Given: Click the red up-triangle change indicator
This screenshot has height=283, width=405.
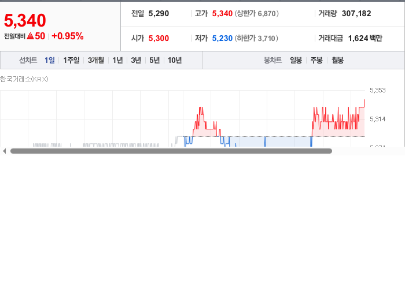Looking at the screenshot, I should [30, 36].
